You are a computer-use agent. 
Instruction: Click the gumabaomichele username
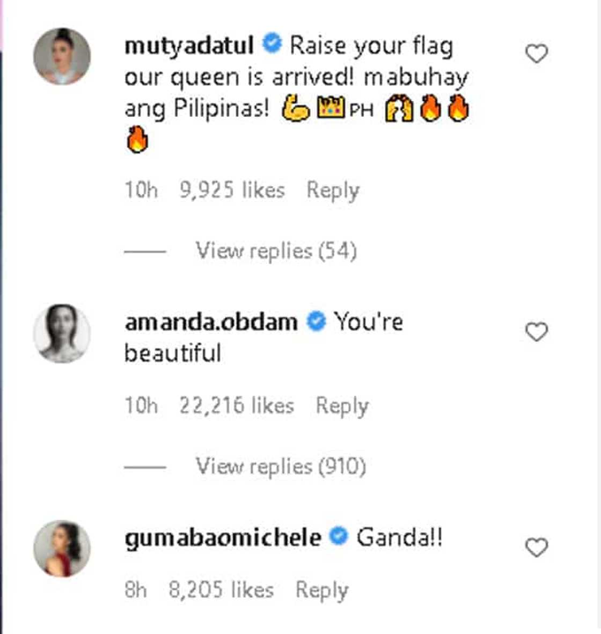click(223, 537)
